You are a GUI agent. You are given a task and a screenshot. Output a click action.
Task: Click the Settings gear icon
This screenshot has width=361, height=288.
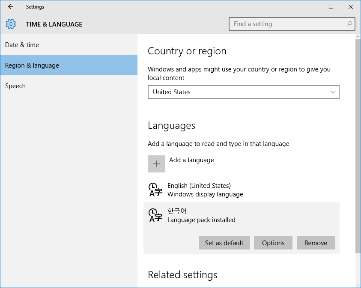tap(11, 24)
